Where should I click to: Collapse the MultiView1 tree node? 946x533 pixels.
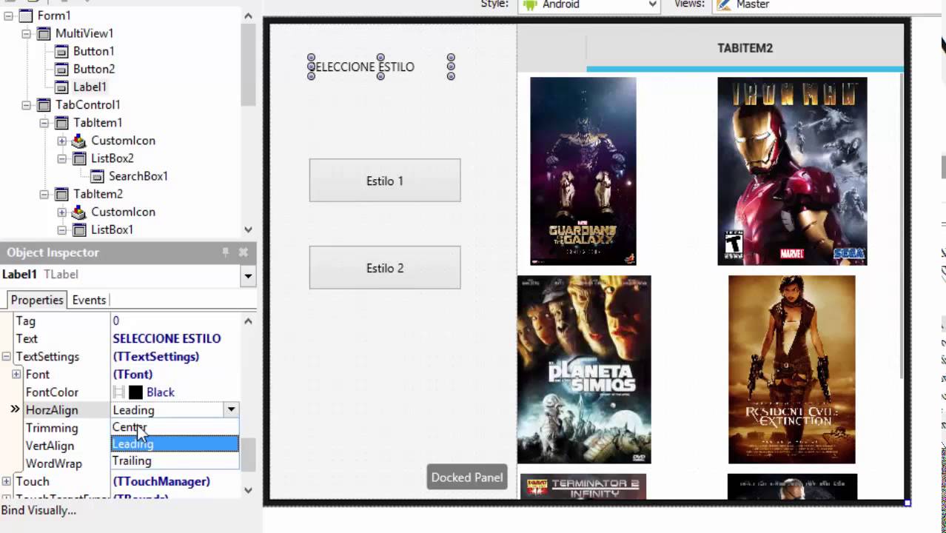click(x=26, y=33)
